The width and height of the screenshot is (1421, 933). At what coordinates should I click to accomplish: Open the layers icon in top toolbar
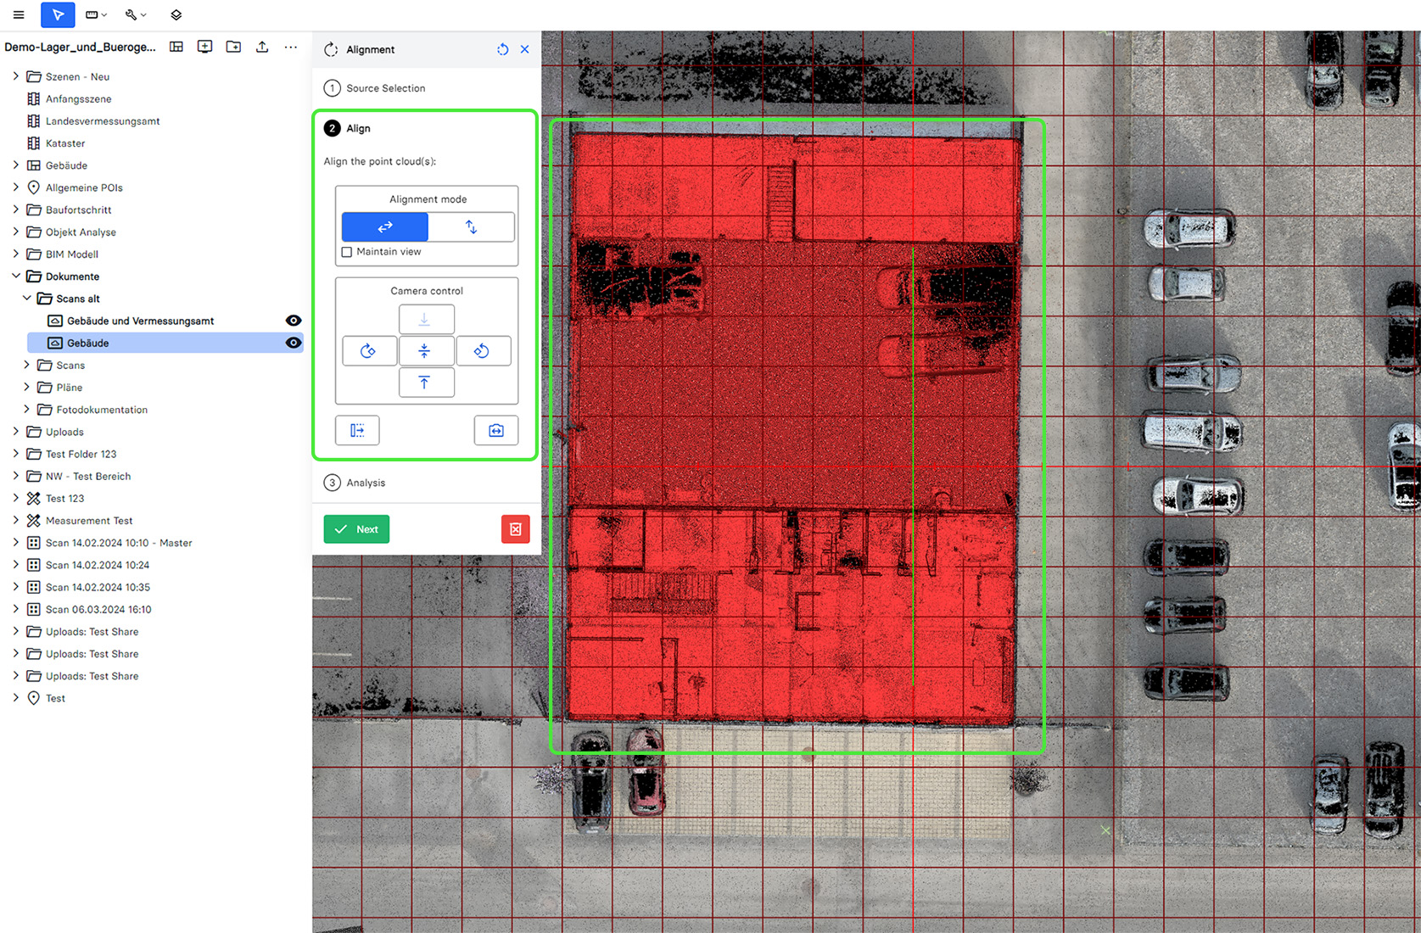click(x=176, y=14)
